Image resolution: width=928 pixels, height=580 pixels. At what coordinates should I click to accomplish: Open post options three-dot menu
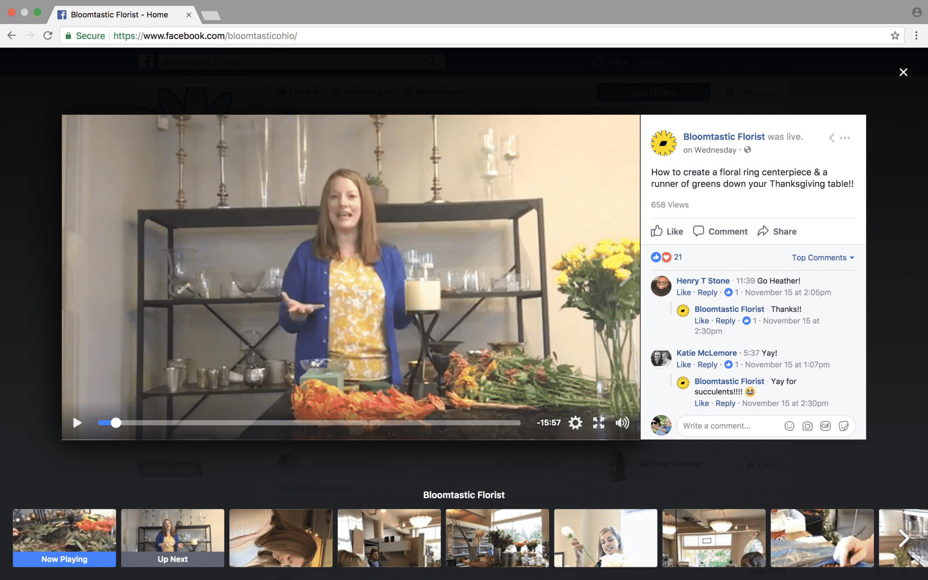coord(845,138)
